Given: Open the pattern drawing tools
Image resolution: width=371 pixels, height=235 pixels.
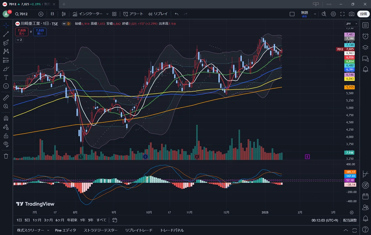Looking at the screenshot, I should pyautogui.click(x=6, y=51).
